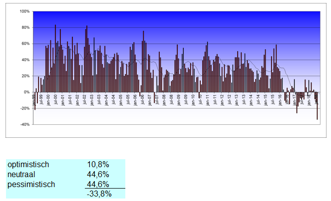Select the 10,8% value cell
Viewport: 331px width, 201px height.
coord(98,165)
